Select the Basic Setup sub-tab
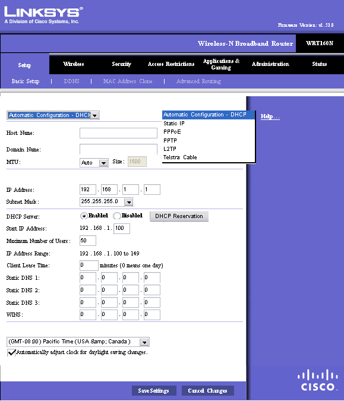Screen dimensions: 344x401 26,81
